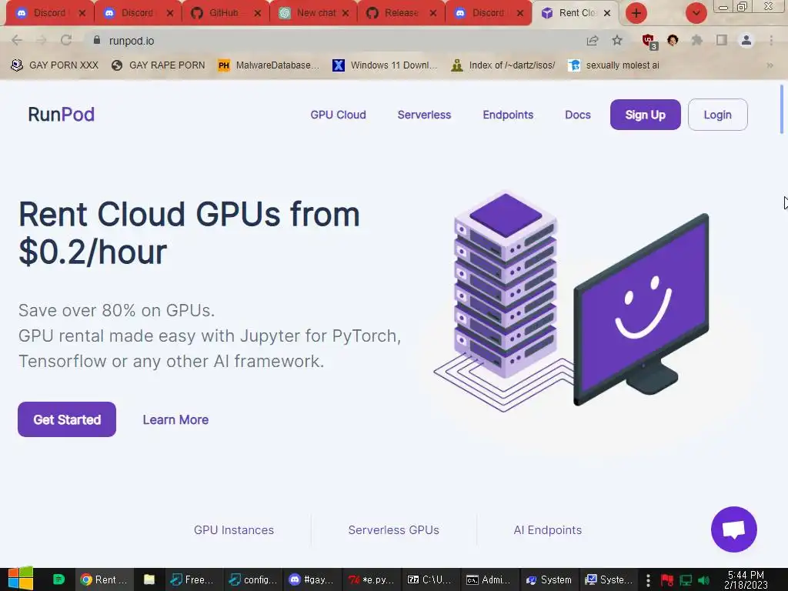Follow the Learn More link
This screenshot has height=591, width=788.
tap(175, 419)
